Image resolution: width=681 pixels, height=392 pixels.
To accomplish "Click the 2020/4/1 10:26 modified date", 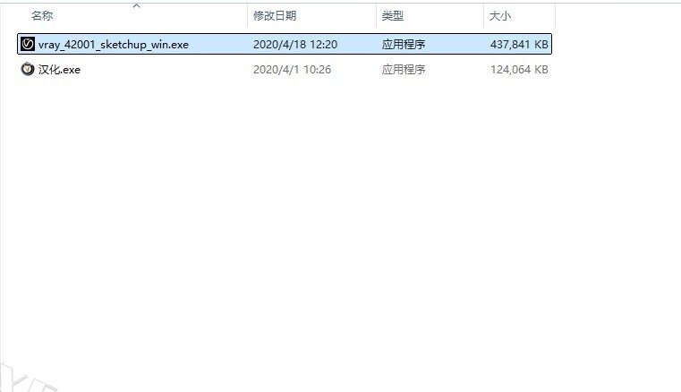I will pyautogui.click(x=292, y=70).
